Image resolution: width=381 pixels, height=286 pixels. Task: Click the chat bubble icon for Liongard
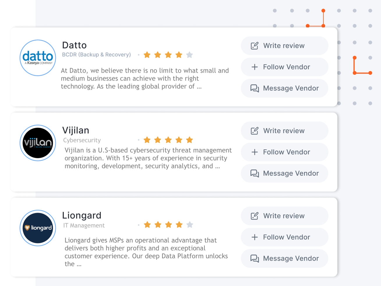pos(255,259)
